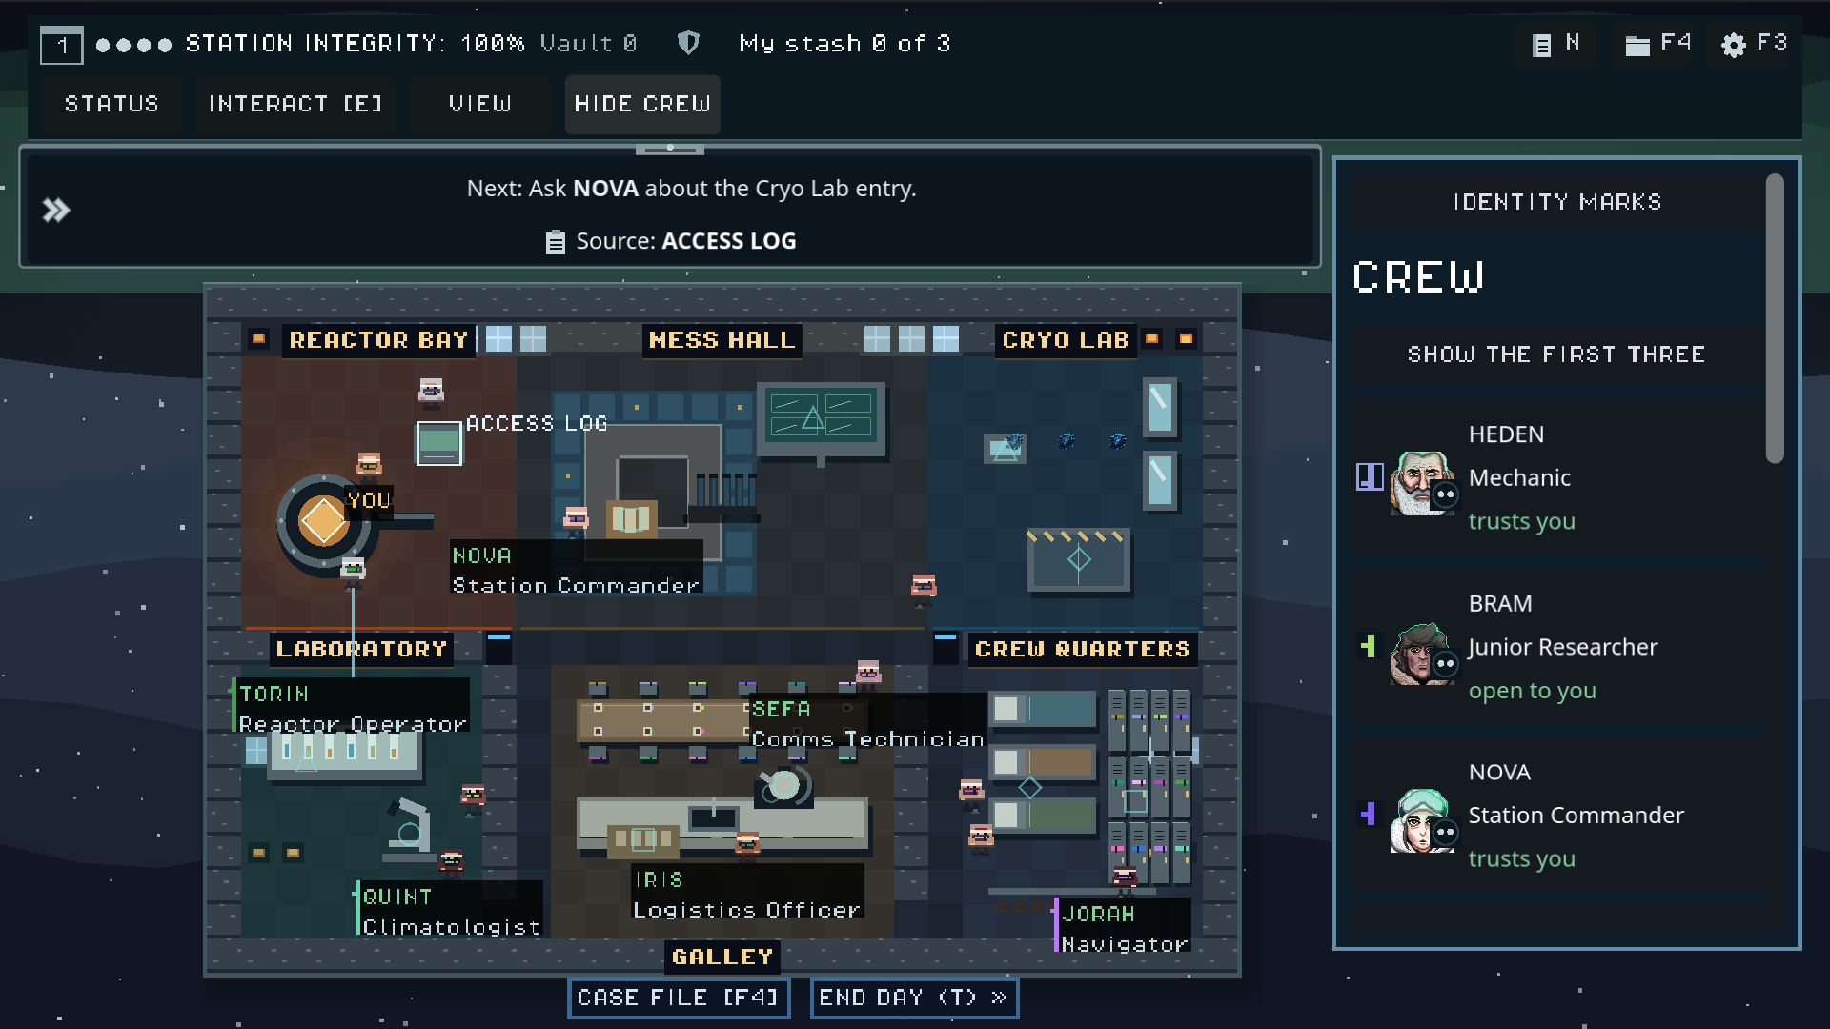Click Heden's identity mark icon
The image size is (1830, 1029).
(1370, 476)
